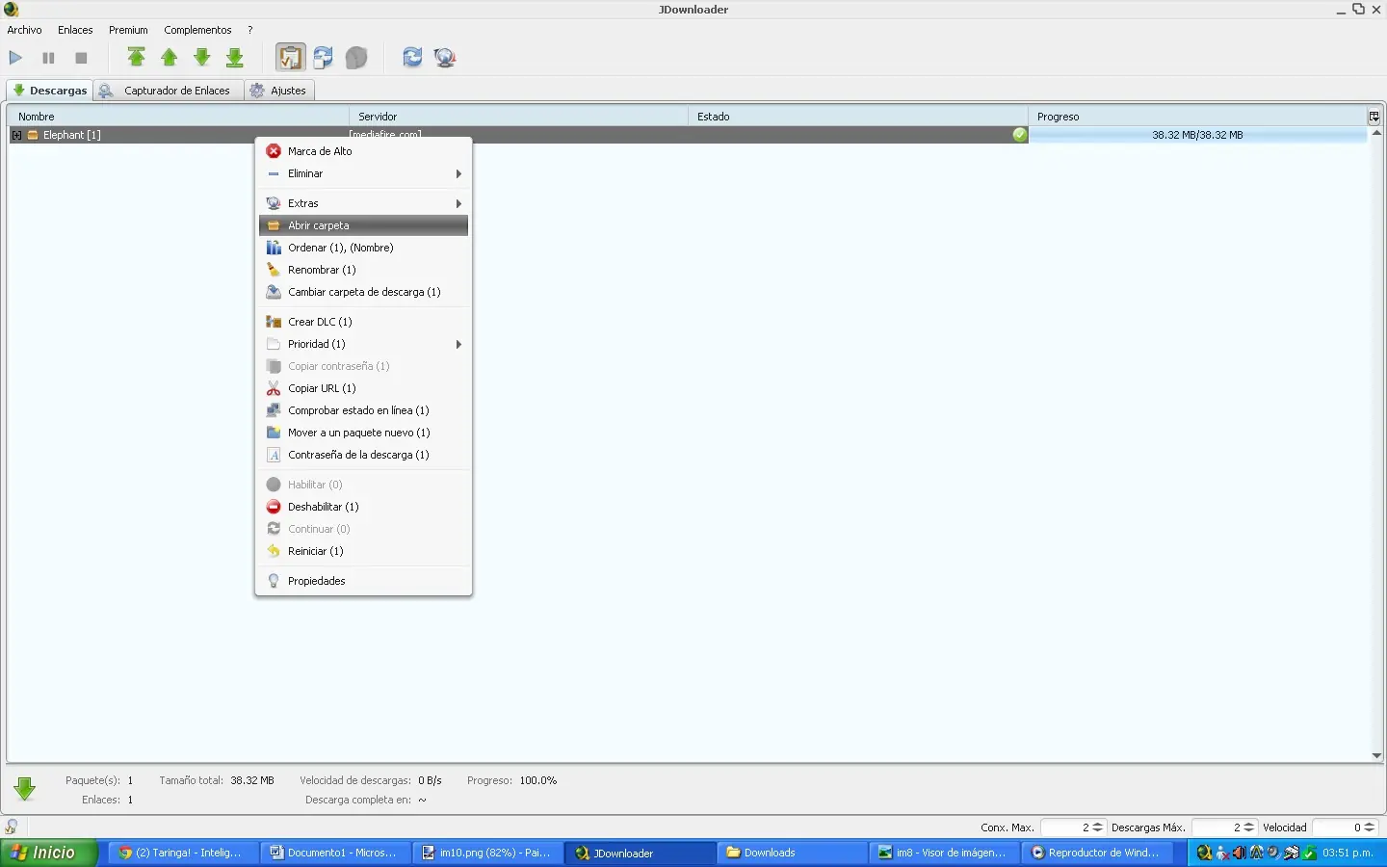Viewport: 1387px width, 867px height.
Task: Move selection up one position
Action: pos(170,58)
